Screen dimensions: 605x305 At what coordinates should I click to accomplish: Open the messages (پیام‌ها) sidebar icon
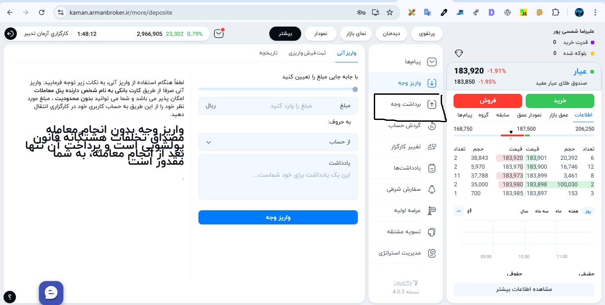[x=432, y=62]
